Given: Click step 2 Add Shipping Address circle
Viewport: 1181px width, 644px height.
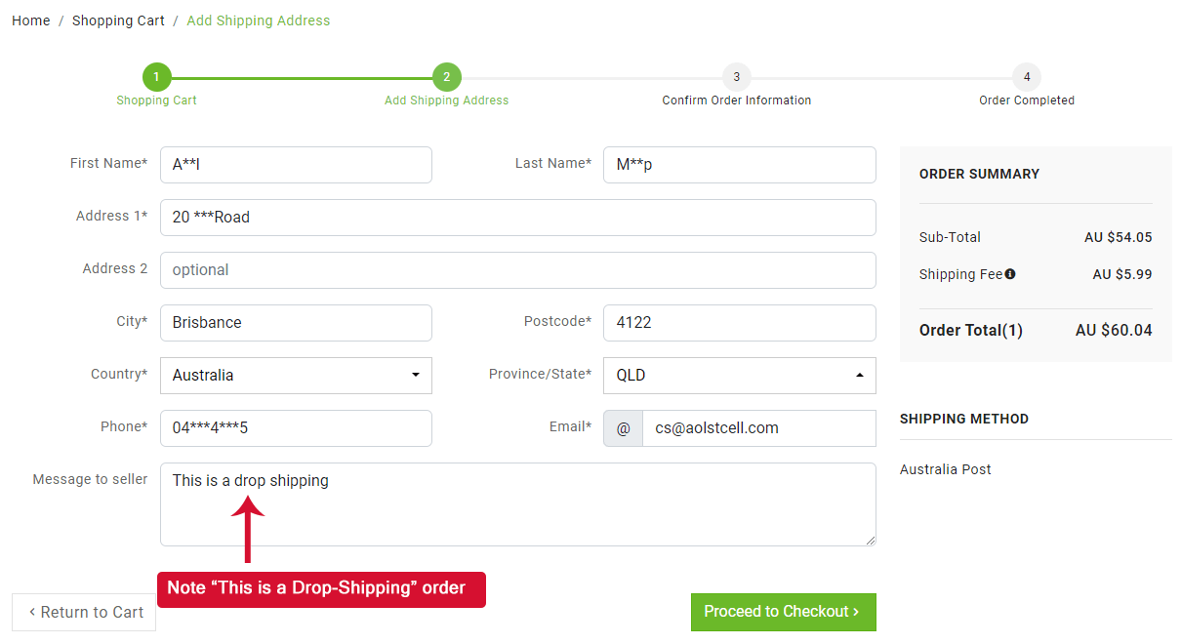Looking at the screenshot, I should [x=446, y=77].
